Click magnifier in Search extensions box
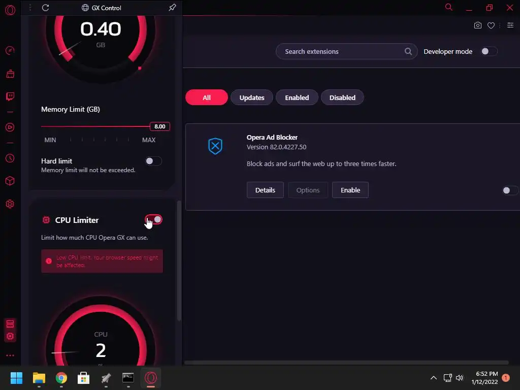 pyautogui.click(x=408, y=51)
